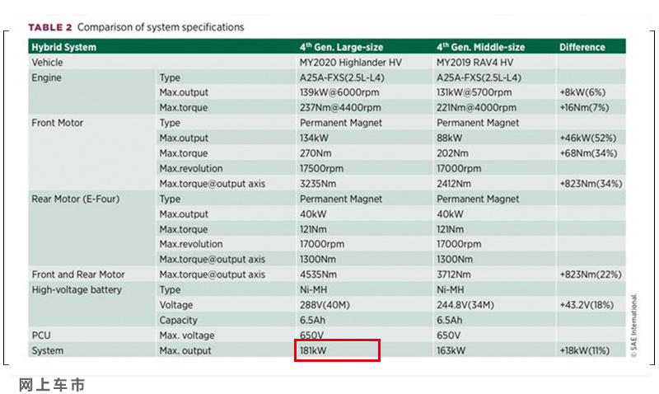Select the 'MY2019 RAV4 HV' cell
Viewport: 659px width, 394px height.
point(474,63)
